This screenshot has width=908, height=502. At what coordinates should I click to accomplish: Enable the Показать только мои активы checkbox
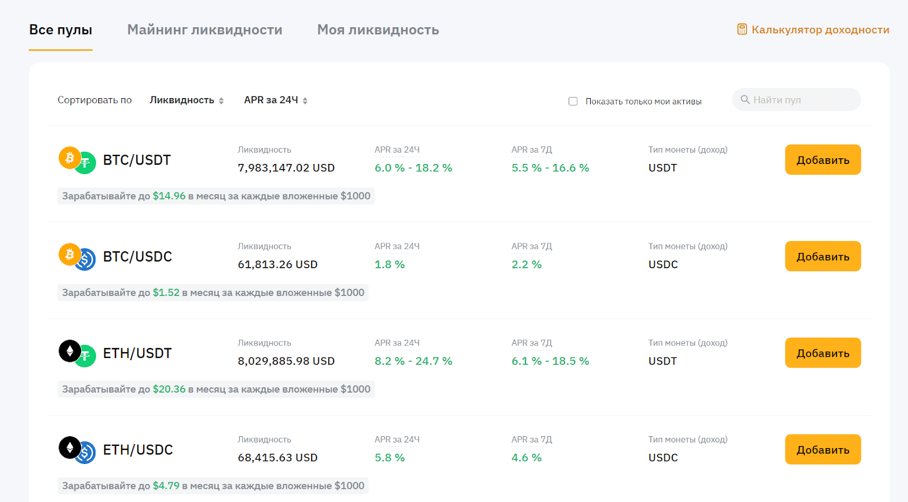click(x=573, y=102)
